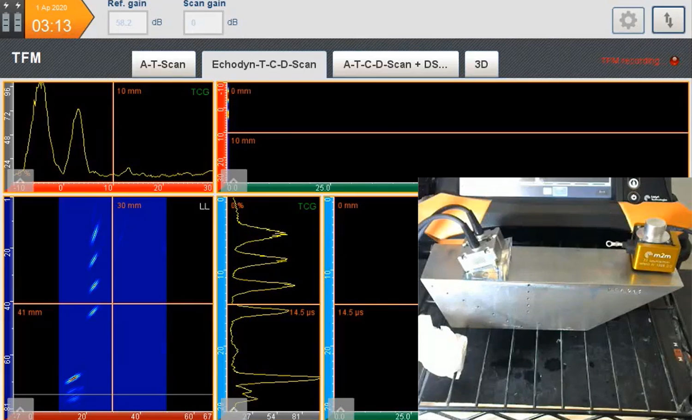Image resolution: width=692 pixels, height=420 pixels.
Task: Click the home icon in A-scan panel
Action: coord(20,180)
